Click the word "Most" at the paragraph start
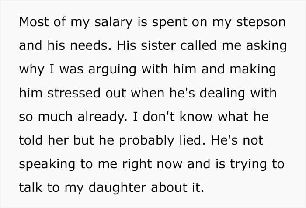The height and width of the screenshot is (208, 306). coord(34,22)
